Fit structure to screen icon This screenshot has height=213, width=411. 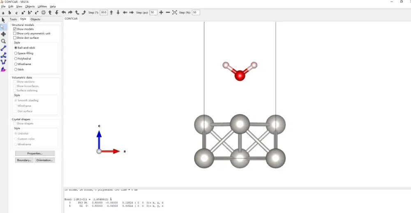pyautogui.click(x=175, y=13)
